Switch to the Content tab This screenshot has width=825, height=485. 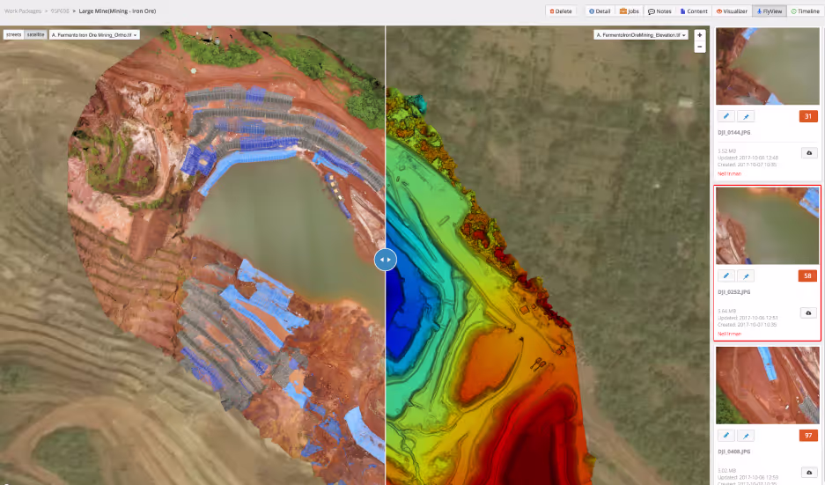pyautogui.click(x=694, y=11)
